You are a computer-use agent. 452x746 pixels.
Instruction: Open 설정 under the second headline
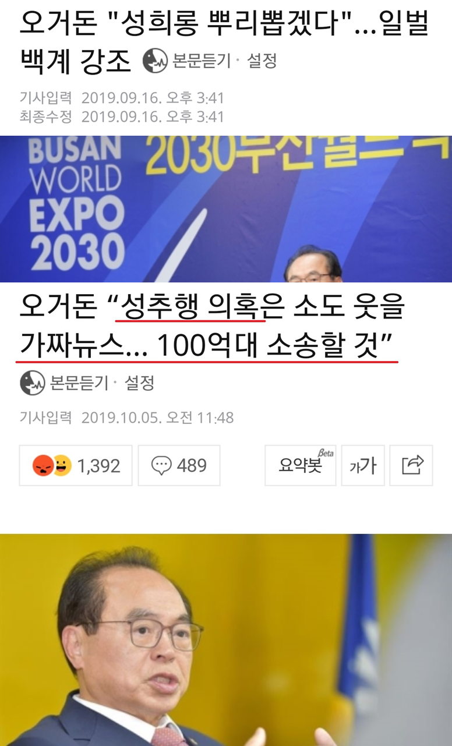point(139,383)
